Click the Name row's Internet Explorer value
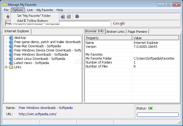183x126 pixels. click(x=146, y=43)
